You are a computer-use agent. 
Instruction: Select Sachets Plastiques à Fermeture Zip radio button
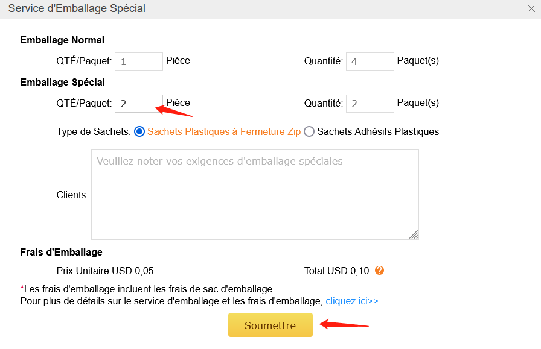(x=139, y=131)
